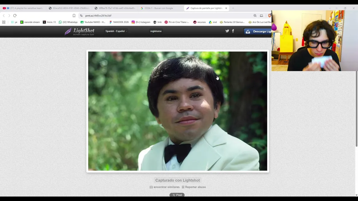Open the 'ye' bookmark

click(14, 22)
